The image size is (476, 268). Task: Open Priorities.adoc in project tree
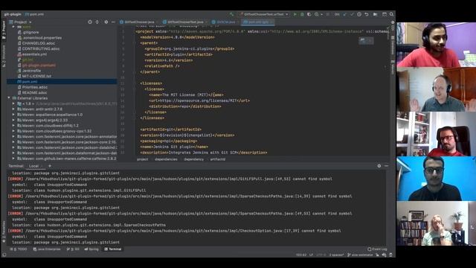pyautogui.click(x=33, y=87)
